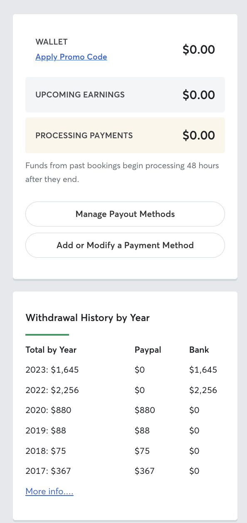The height and width of the screenshot is (523, 247).
Task: Click the Apply Promo Code link
Action: pos(71,57)
